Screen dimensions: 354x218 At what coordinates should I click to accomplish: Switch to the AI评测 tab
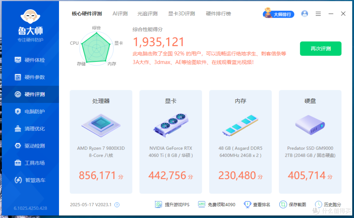tap(120, 14)
